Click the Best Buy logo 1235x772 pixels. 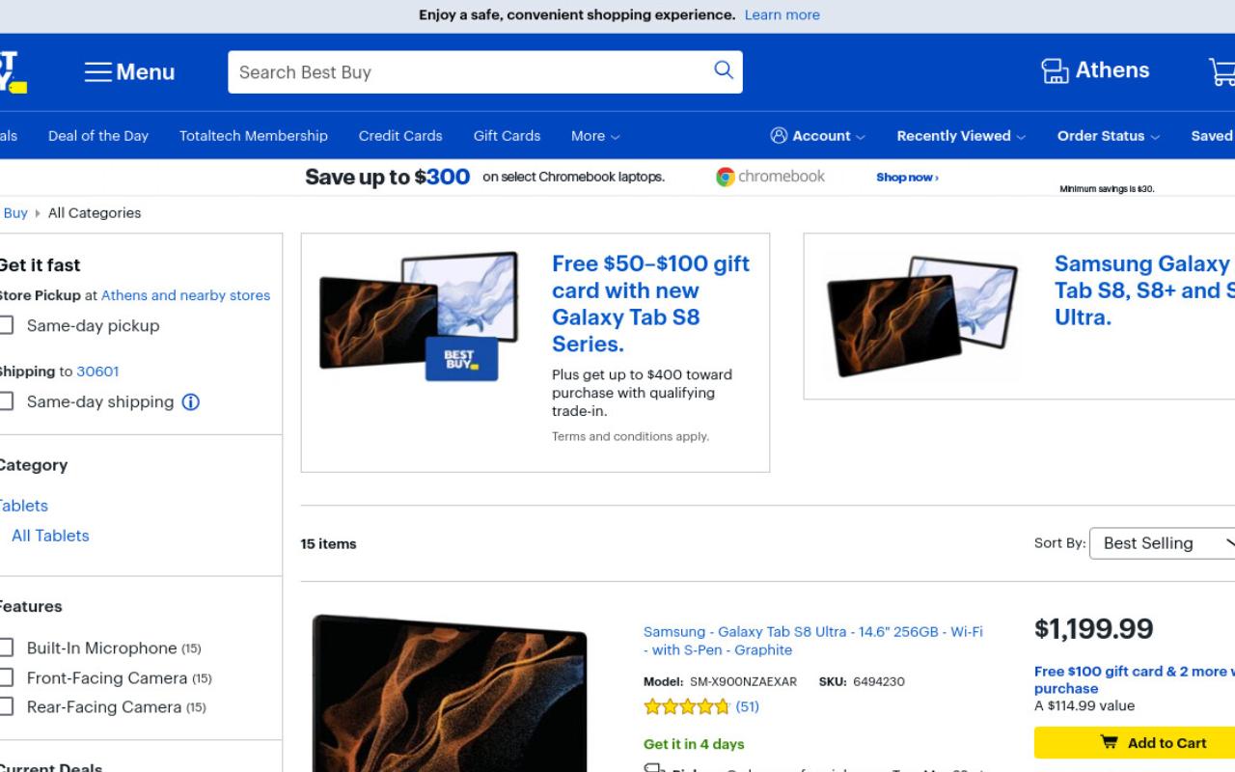pyautogui.click(x=13, y=71)
